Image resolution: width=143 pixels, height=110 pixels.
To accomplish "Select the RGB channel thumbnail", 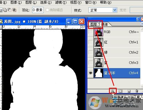I will (99, 32).
